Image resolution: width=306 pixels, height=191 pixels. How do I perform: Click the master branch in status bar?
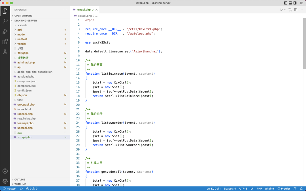[x=10, y=189]
